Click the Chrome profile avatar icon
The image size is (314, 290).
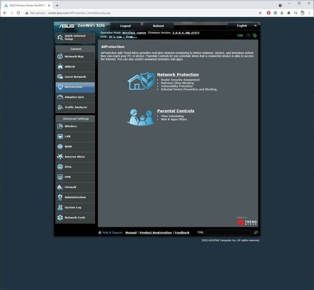302,13
